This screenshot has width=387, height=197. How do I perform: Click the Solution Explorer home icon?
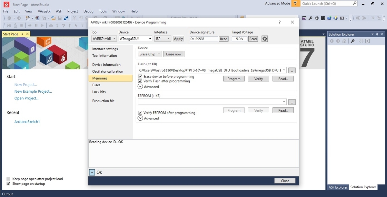(x=344, y=41)
